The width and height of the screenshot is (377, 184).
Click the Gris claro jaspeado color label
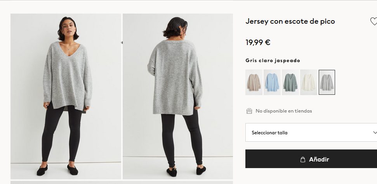tap(273, 61)
